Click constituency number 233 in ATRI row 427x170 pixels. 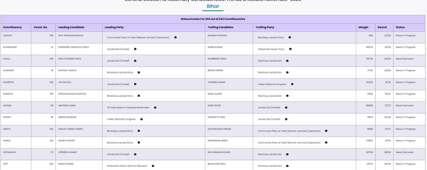(x=51, y=164)
